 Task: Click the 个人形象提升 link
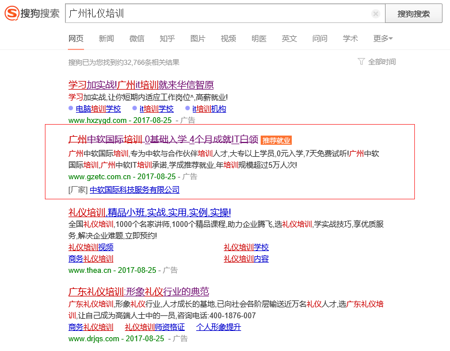[218, 327]
